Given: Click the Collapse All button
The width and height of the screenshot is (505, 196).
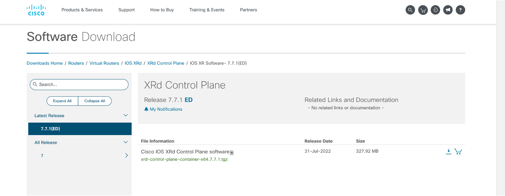Looking at the screenshot, I should 95,101.
